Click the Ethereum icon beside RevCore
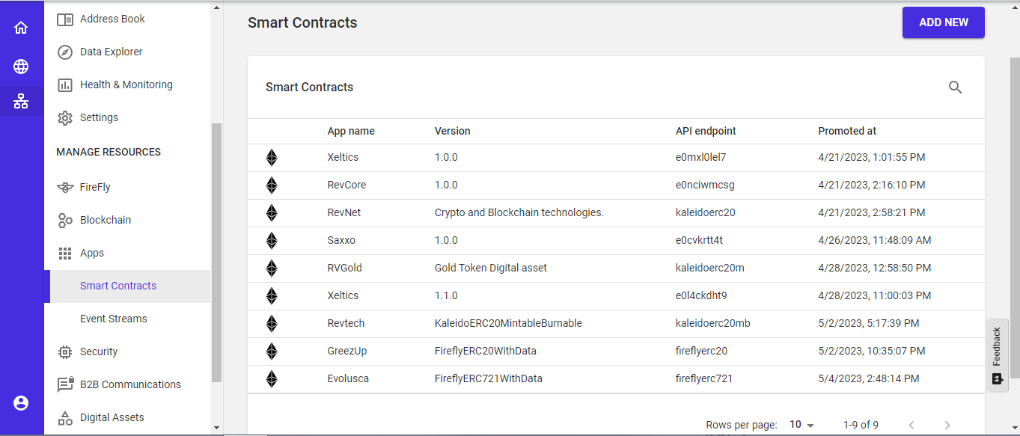 tap(272, 185)
